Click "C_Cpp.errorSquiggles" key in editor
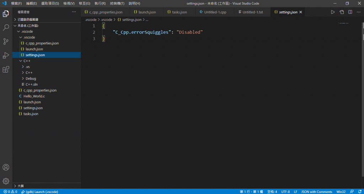This screenshot has height=194, width=364. (x=142, y=32)
